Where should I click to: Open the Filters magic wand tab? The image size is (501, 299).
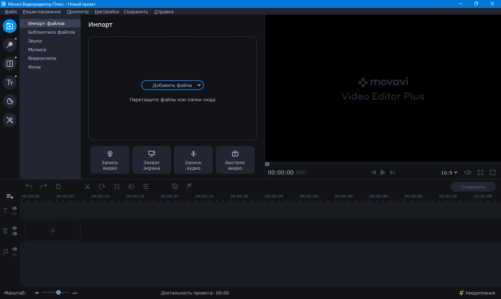click(10, 45)
